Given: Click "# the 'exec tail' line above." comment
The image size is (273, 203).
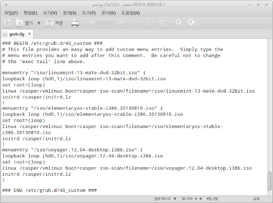Looking at the screenshot, I should [x=44, y=62].
